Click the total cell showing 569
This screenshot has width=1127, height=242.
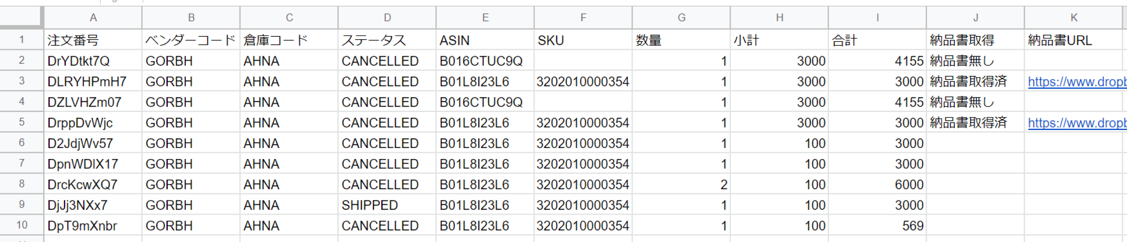pos(877,226)
